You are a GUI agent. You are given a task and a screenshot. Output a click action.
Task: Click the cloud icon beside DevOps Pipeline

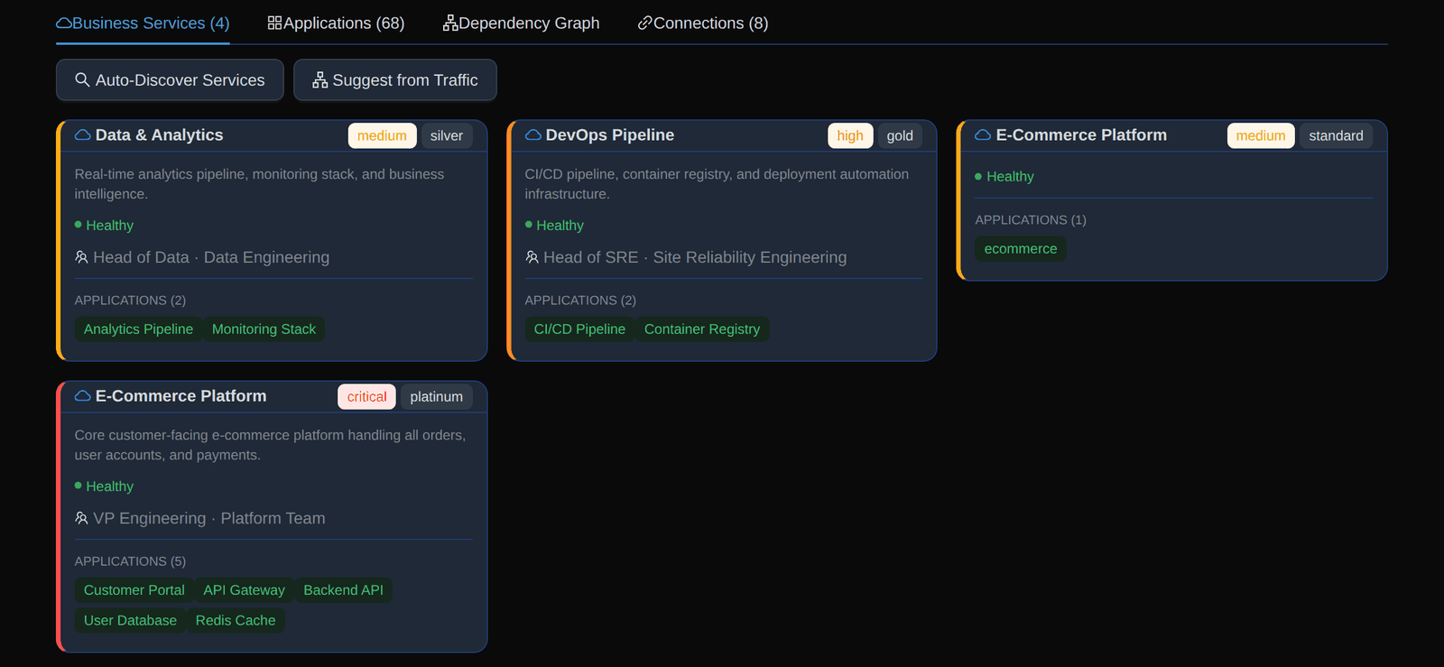[x=533, y=135]
